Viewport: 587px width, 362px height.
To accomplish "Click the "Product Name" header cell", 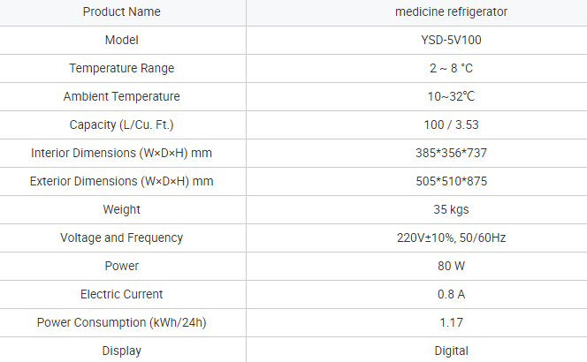I will click(122, 11).
